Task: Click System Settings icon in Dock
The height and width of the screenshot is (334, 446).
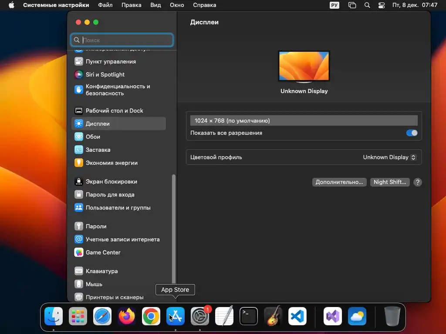Action: click(x=199, y=316)
